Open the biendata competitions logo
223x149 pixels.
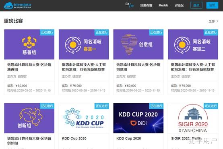(17, 6)
